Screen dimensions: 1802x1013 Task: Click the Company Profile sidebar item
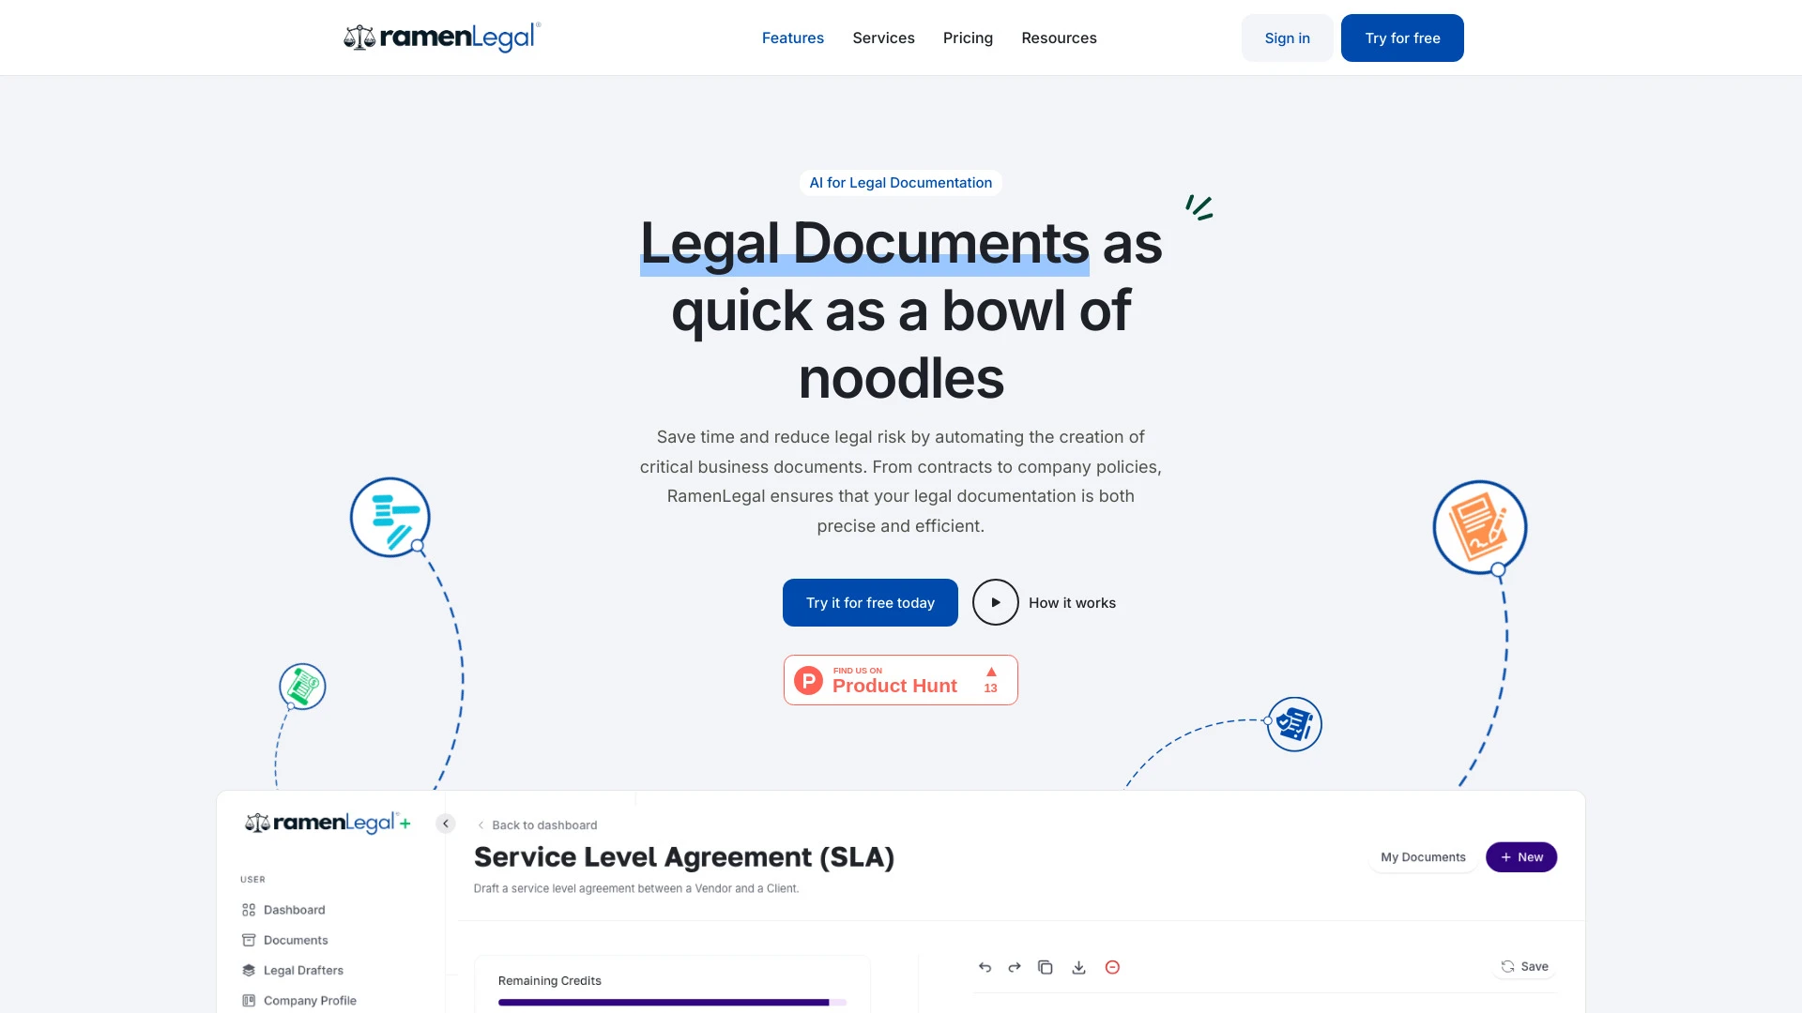310,998
